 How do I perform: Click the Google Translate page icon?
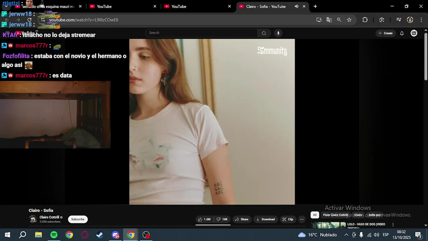pyautogui.click(x=329, y=20)
